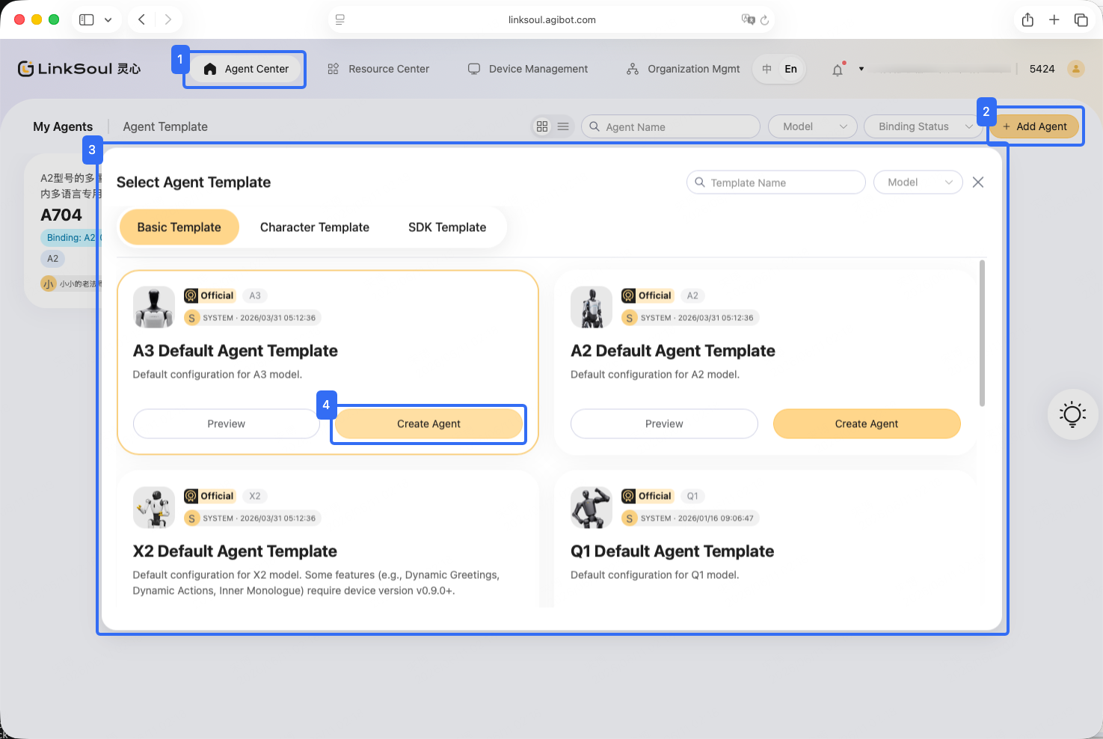The height and width of the screenshot is (739, 1103).
Task: Click the Q1 Default Agent Template title
Action: pyautogui.click(x=672, y=551)
